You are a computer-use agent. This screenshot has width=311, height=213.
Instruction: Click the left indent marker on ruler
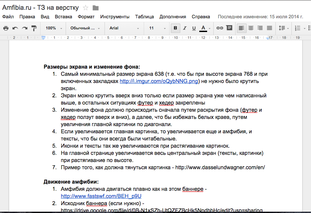pyautogui.click(x=43, y=38)
